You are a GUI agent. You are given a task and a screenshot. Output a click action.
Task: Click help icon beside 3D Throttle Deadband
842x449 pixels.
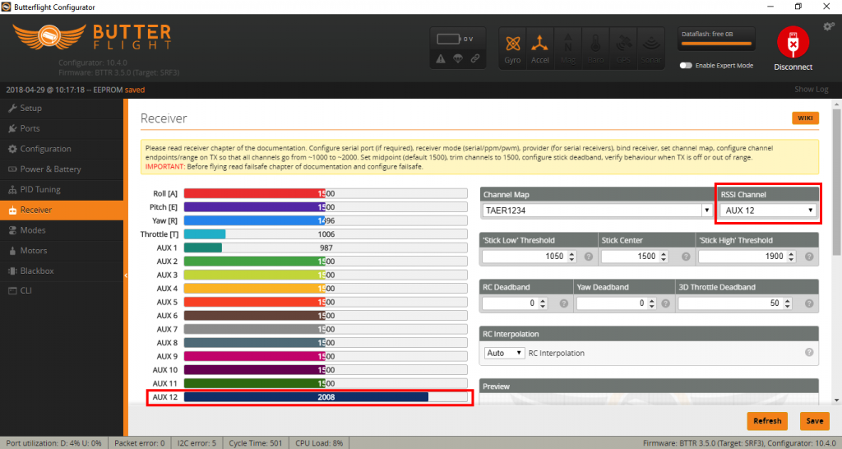point(808,303)
